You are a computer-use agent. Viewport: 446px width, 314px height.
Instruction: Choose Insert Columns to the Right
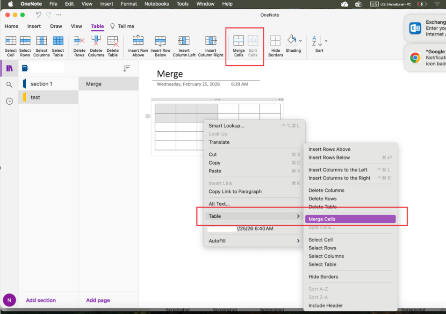tap(350, 178)
